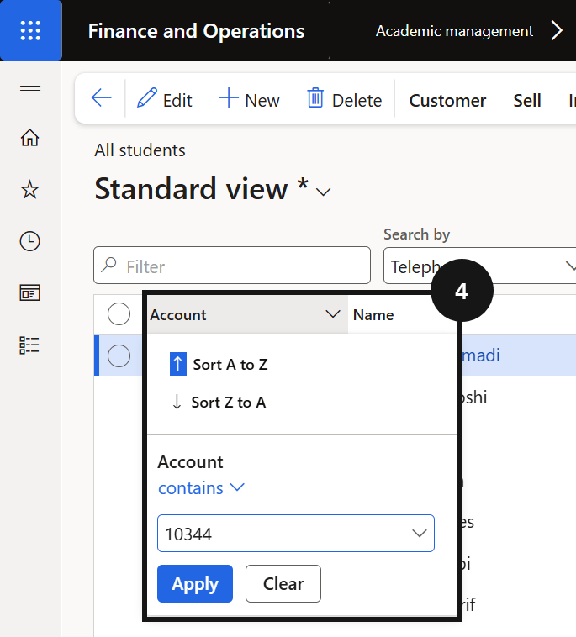Open the Search by dropdown
Image resolution: width=576 pixels, height=637 pixels.
point(479,266)
